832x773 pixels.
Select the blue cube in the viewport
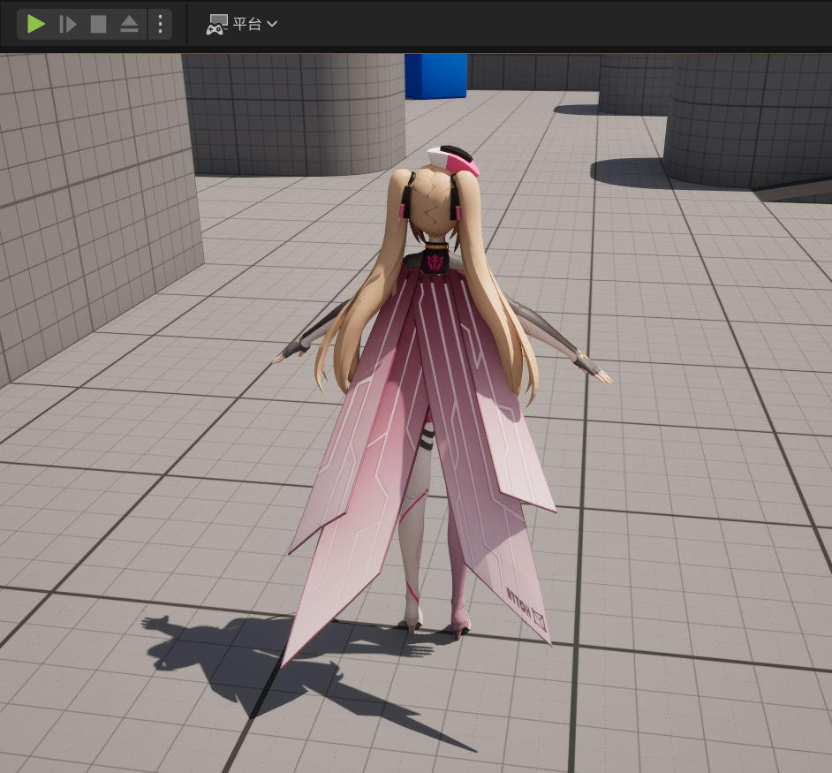click(435, 76)
